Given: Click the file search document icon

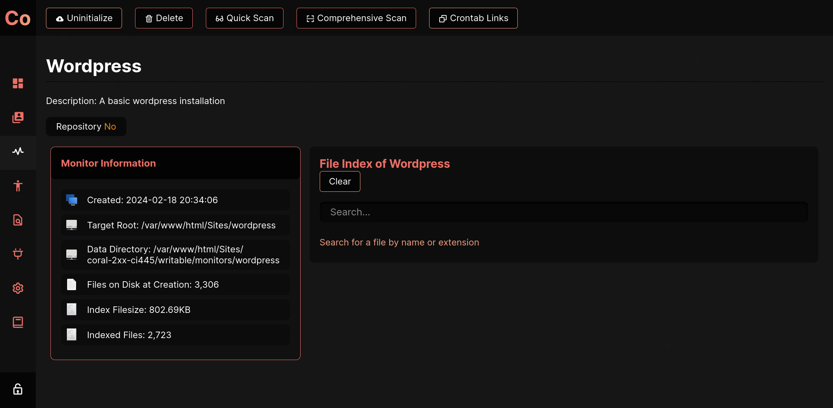Looking at the screenshot, I should point(18,220).
